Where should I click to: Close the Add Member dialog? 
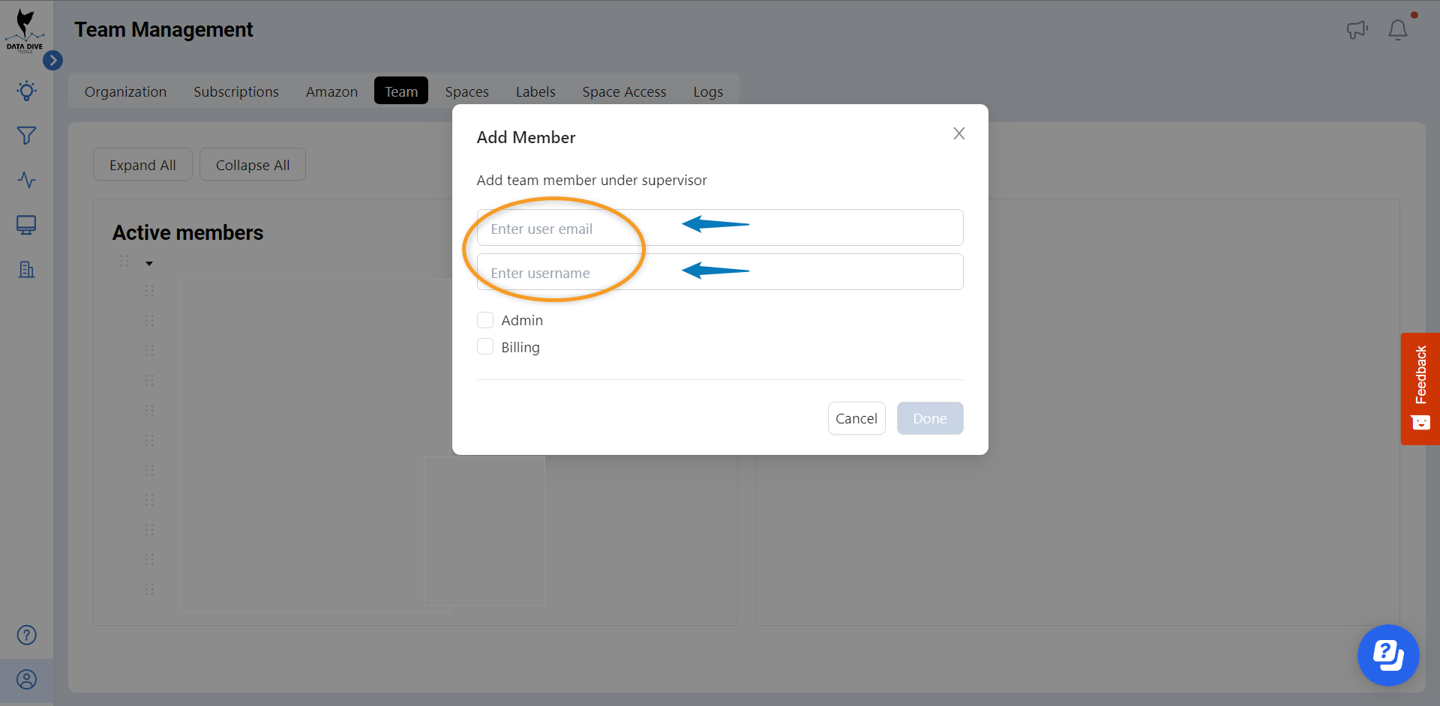click(959, 133)
